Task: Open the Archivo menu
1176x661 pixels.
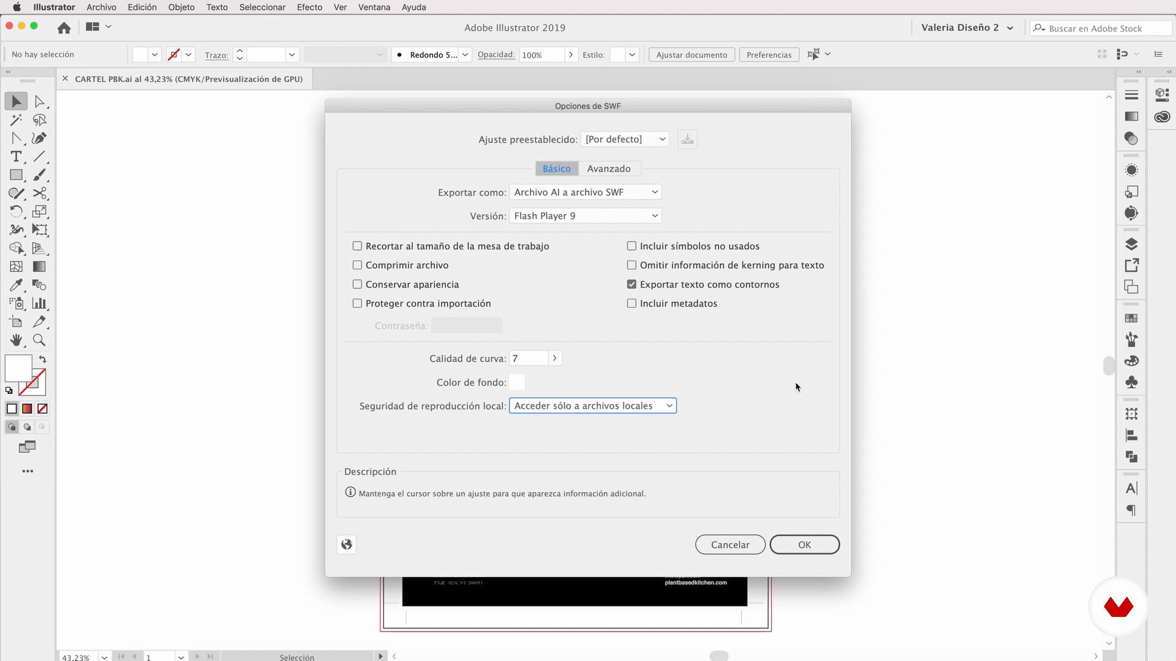Action: [102, 7]
